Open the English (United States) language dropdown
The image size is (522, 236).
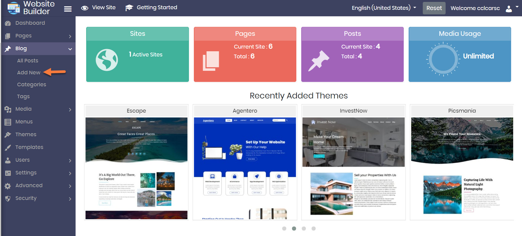click(x=384, y=8)
